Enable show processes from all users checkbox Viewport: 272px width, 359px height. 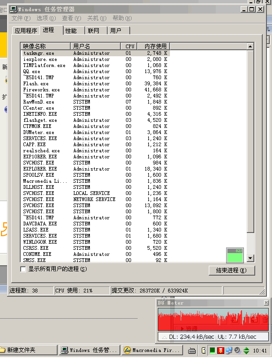[x=23, y=269]
